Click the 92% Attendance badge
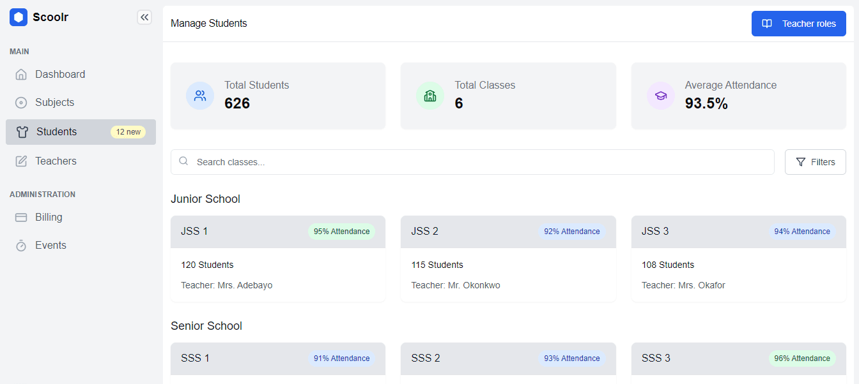 pyautogui.click(x=572, y=232)
